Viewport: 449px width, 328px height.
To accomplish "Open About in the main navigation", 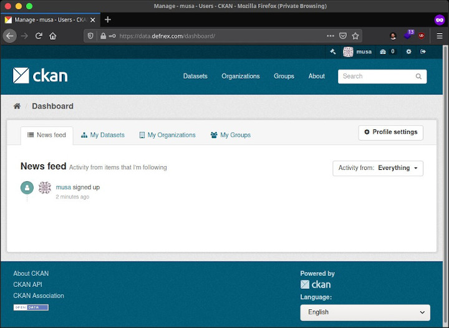I will coord(316,77).
